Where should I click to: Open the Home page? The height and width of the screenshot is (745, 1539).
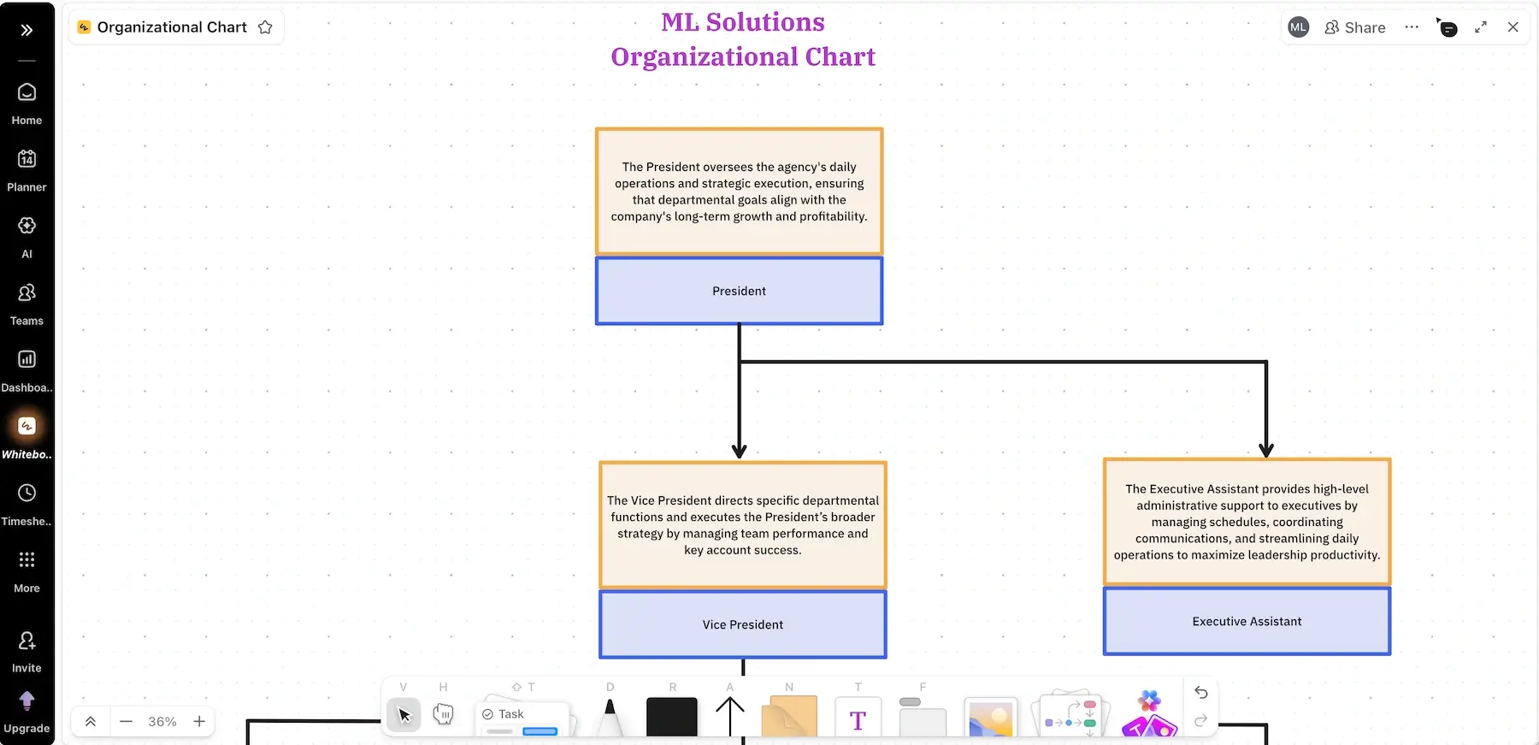27,104
